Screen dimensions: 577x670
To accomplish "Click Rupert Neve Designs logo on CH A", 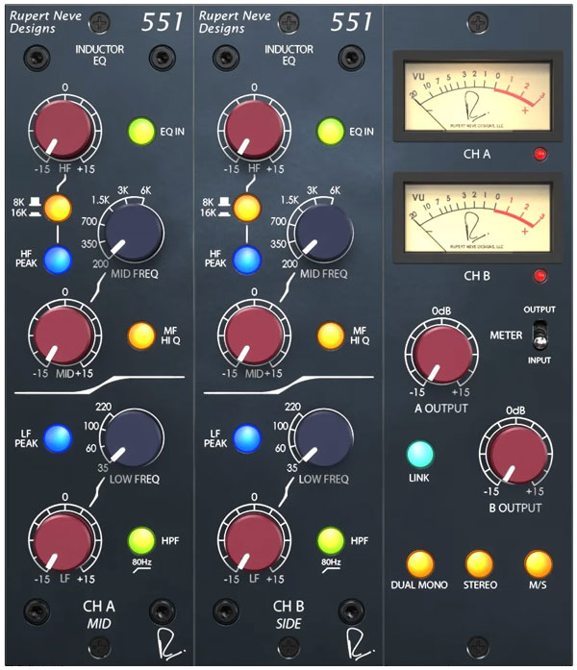I will pos(45,22).
